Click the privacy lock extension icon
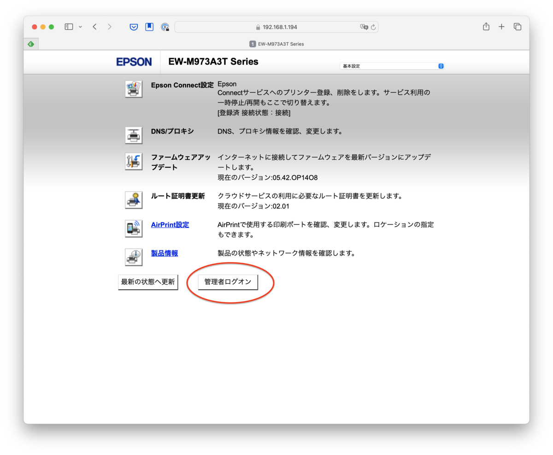Screen dimensions: 553x455 (x=165, y=27)
